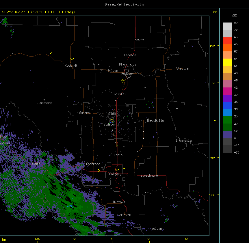Click the Vulcan label
The height and width of the screenshot is (243, 249).
[x=157, y=229]
